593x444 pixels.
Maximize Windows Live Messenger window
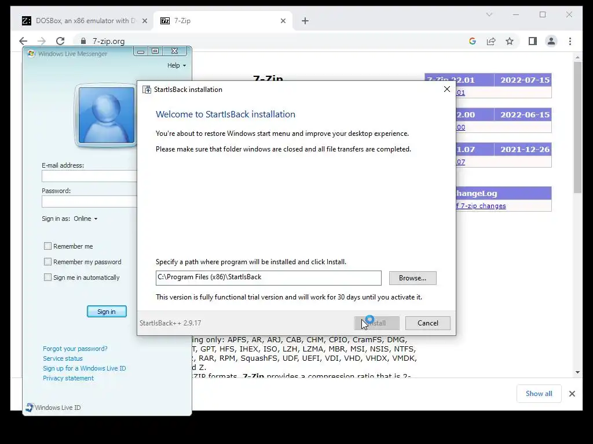(155, 51)
